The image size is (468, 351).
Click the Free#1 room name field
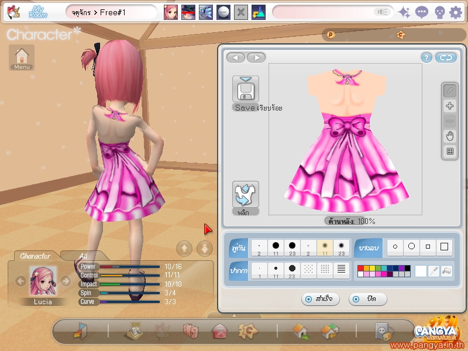pyautogui.click(x=111, y=12)
